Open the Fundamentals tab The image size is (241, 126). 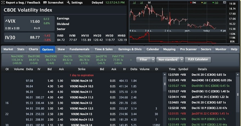tap(79, 49)
